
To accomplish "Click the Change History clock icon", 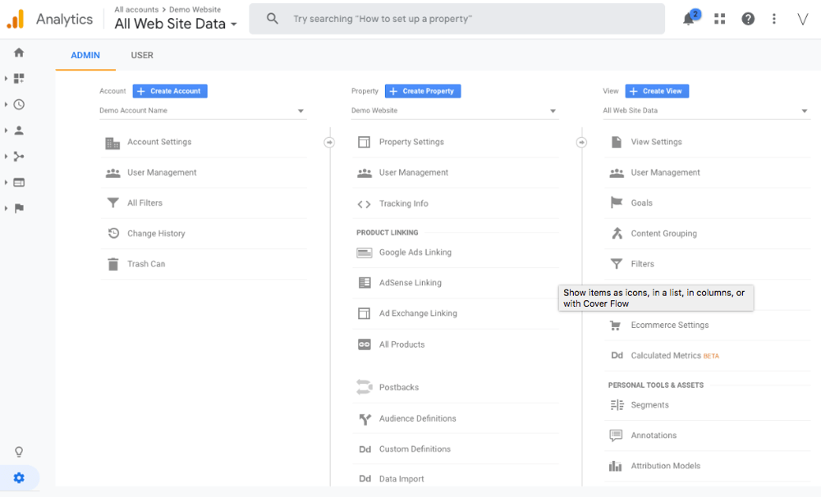I will 113,234.
